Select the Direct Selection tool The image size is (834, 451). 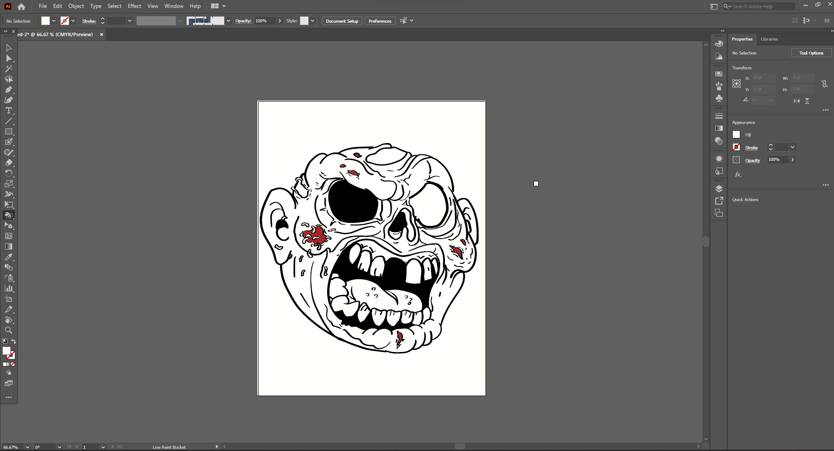point(8,58)
